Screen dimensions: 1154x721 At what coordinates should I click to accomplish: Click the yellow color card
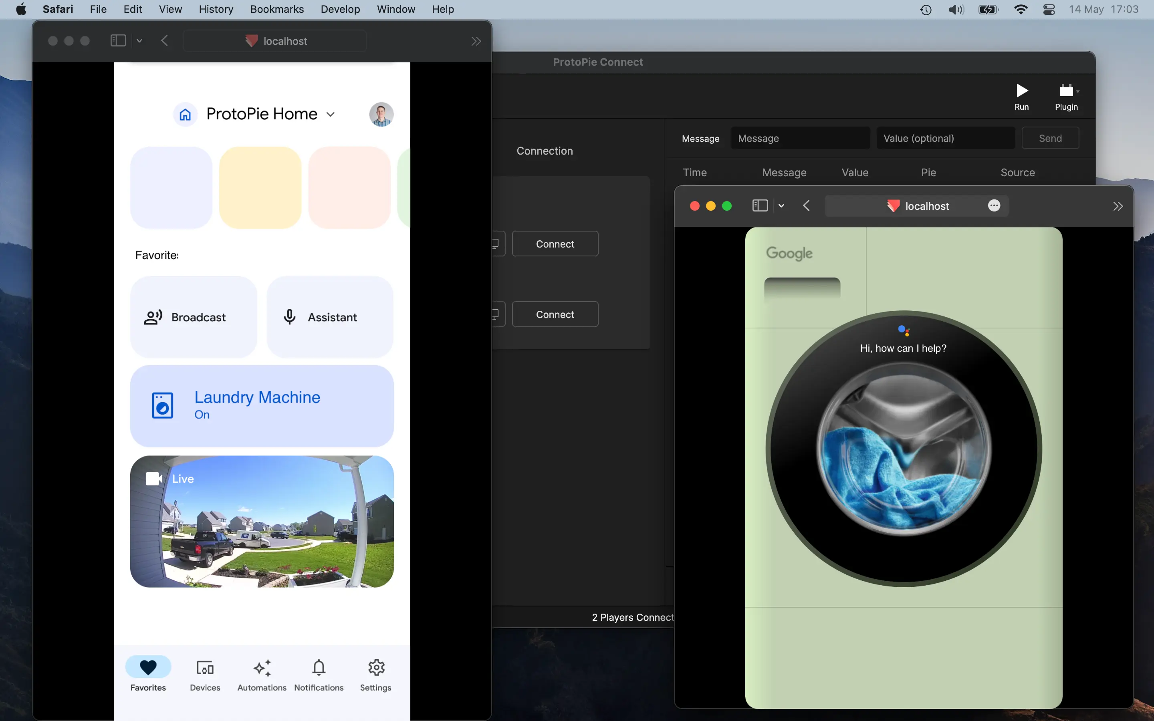(x=260, y=187)
